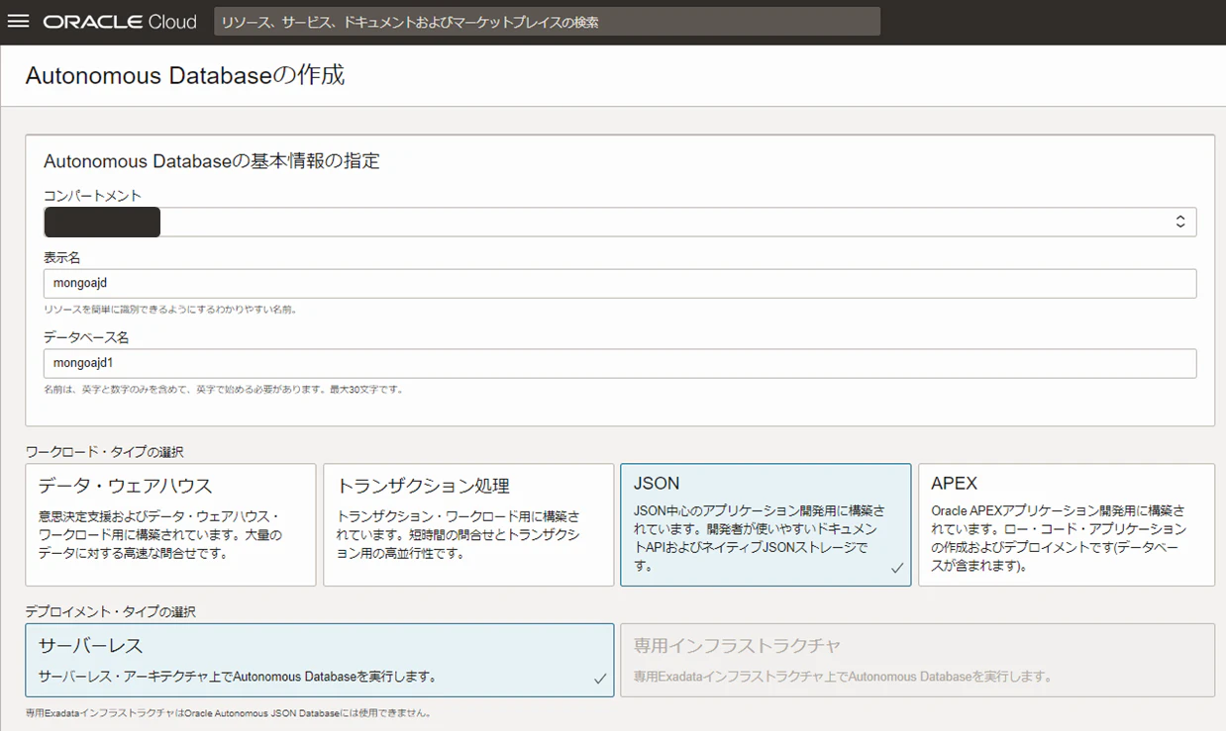Screen dimensions: 1226x731
Task: Focus the top resource search bar
Action: pos(547,22)
